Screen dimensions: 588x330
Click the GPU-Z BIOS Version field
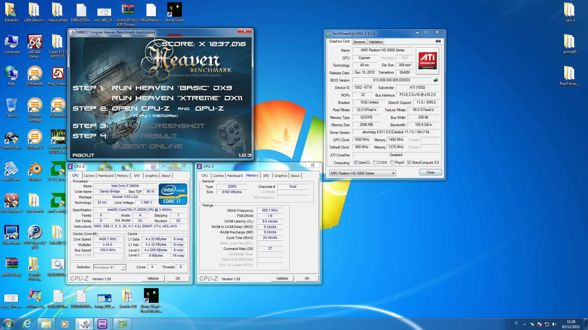point(391,80)
